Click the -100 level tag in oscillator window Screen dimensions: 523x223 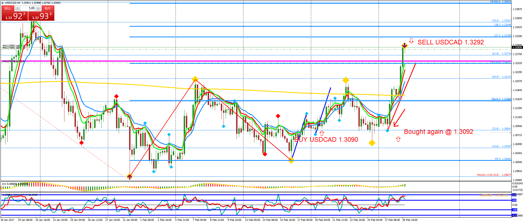[515, 210]
